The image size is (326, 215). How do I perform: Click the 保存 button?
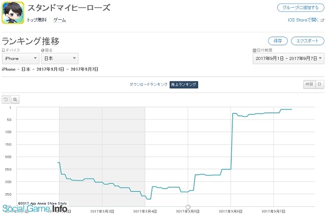[278, 41]
